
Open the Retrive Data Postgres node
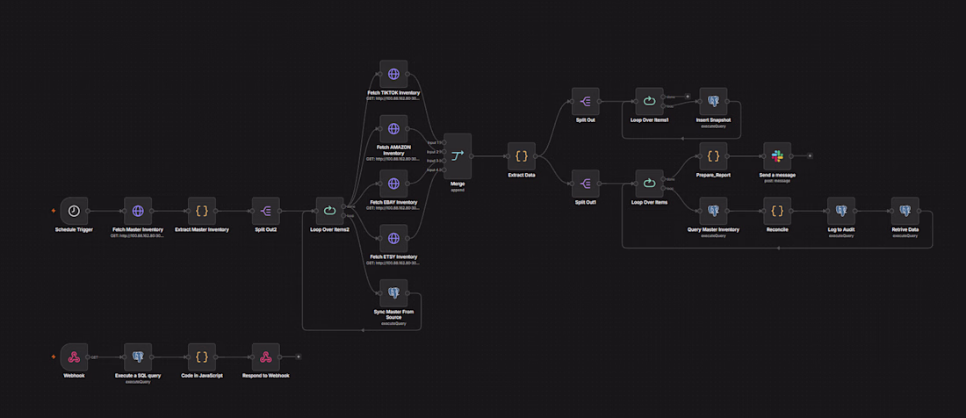click(905, 211)
